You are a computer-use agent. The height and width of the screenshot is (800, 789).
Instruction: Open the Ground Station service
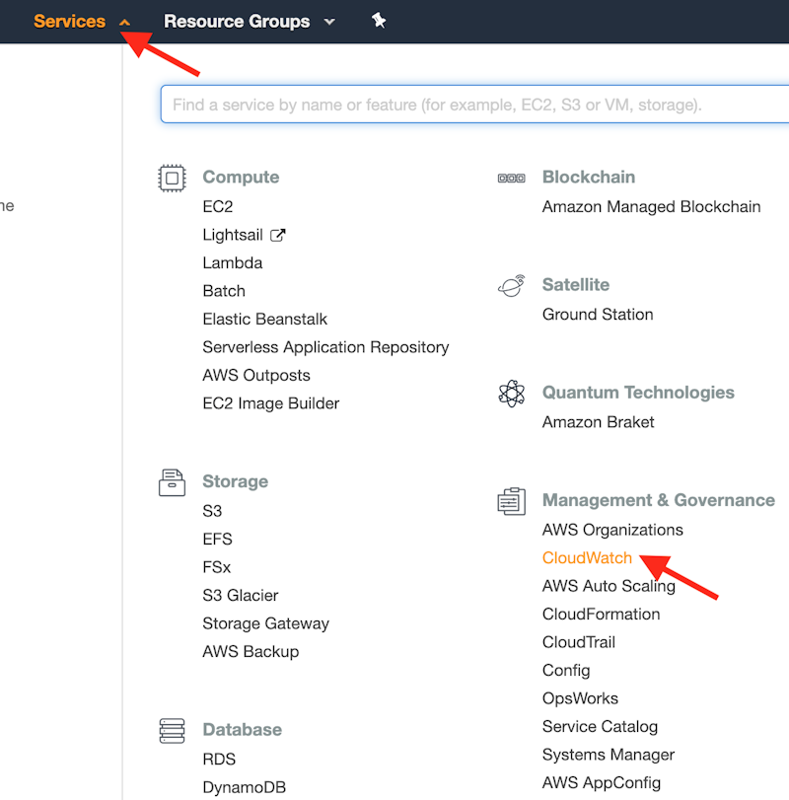598,314
